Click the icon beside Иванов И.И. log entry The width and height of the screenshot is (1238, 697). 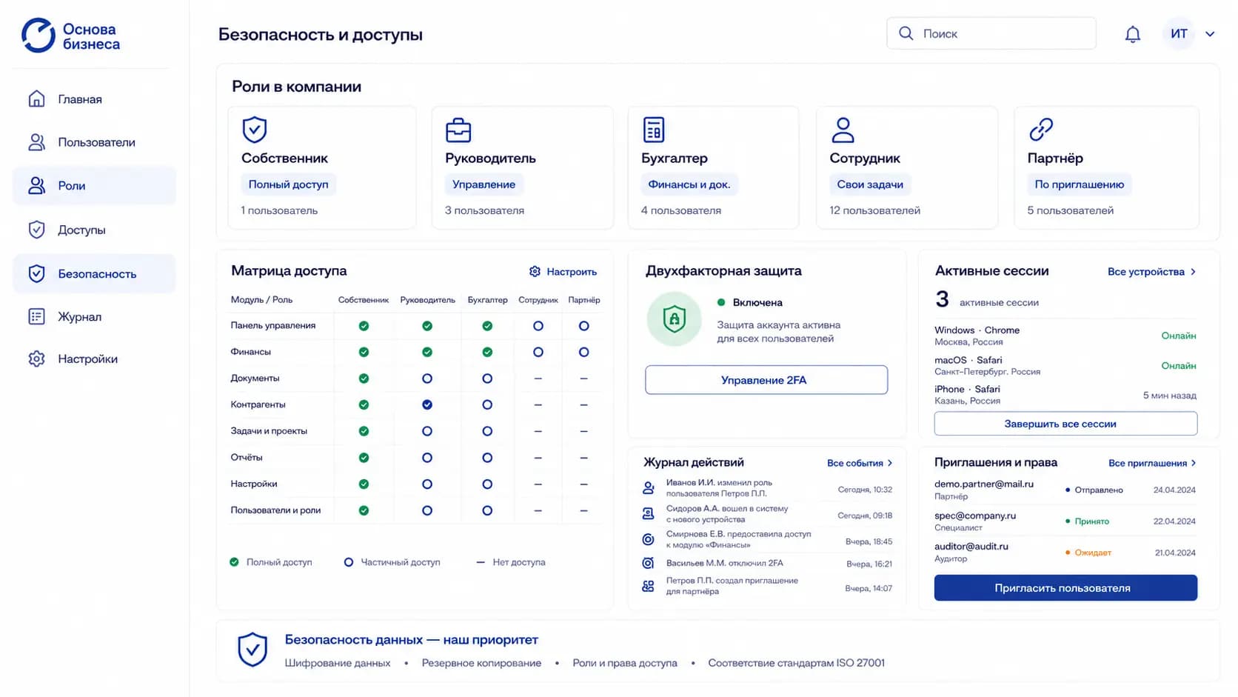tap(648, 488)
